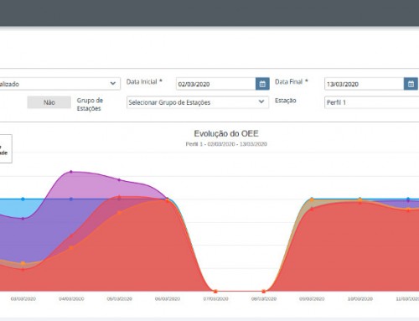Image resolution: width=419 pixels, height=321 pixels.
Task: Click the Estação field showing Perfil 1
Action: (x=372, y=102)
